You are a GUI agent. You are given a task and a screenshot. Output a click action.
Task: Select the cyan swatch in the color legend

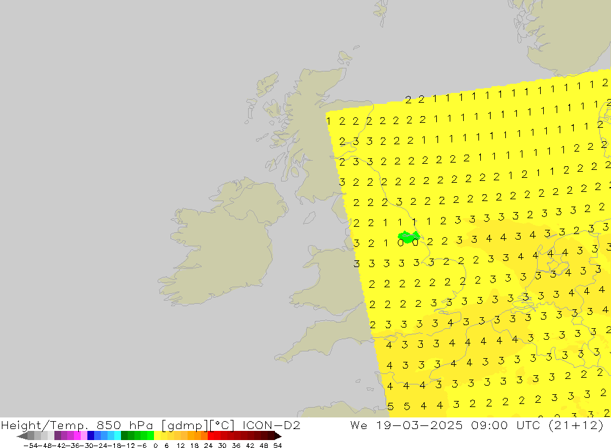pyautogui.click(x=117, y=436)
